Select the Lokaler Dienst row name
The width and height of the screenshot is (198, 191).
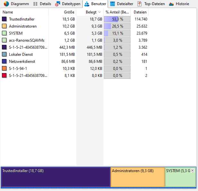click(21, 54)
